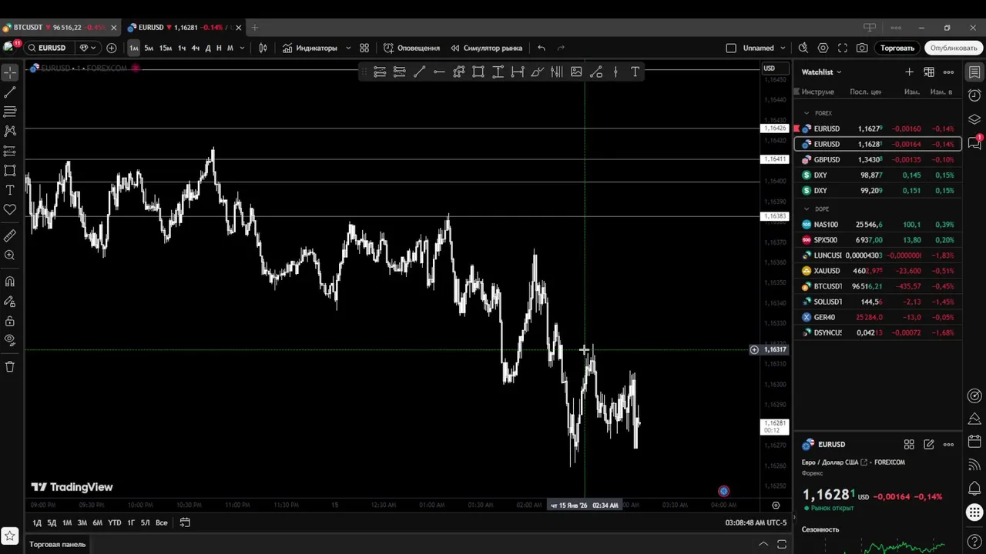The image size is (986, 554).
Task: Open the Watchlist name dropdown
Action: 821,72
